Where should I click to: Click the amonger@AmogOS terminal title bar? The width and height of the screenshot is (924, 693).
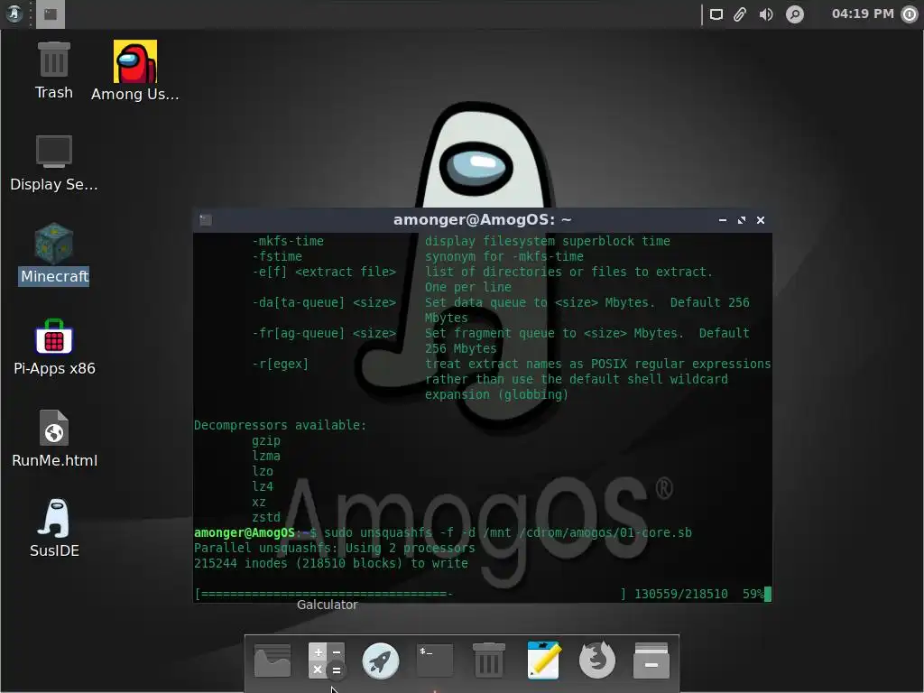(x=482, y=220)
